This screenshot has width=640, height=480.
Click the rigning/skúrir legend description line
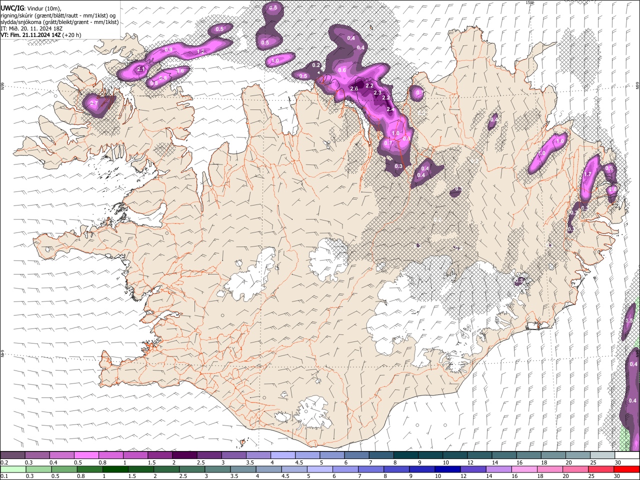(x=58, y=15)
